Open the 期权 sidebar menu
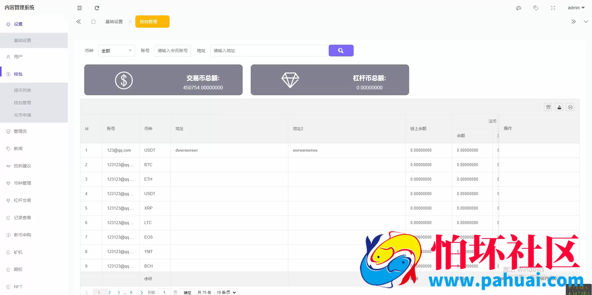The height and width of the screenshot is (295, 592). pyautogui.click(x=34, y=269)
